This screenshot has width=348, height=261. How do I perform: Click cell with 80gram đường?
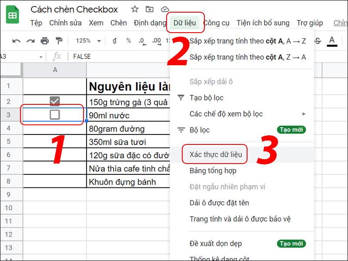point(128,128)
